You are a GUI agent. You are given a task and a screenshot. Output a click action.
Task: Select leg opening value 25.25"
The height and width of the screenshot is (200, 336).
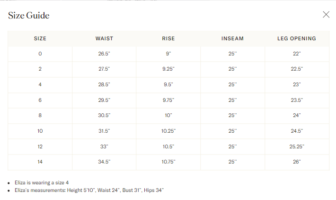[297, 146]
